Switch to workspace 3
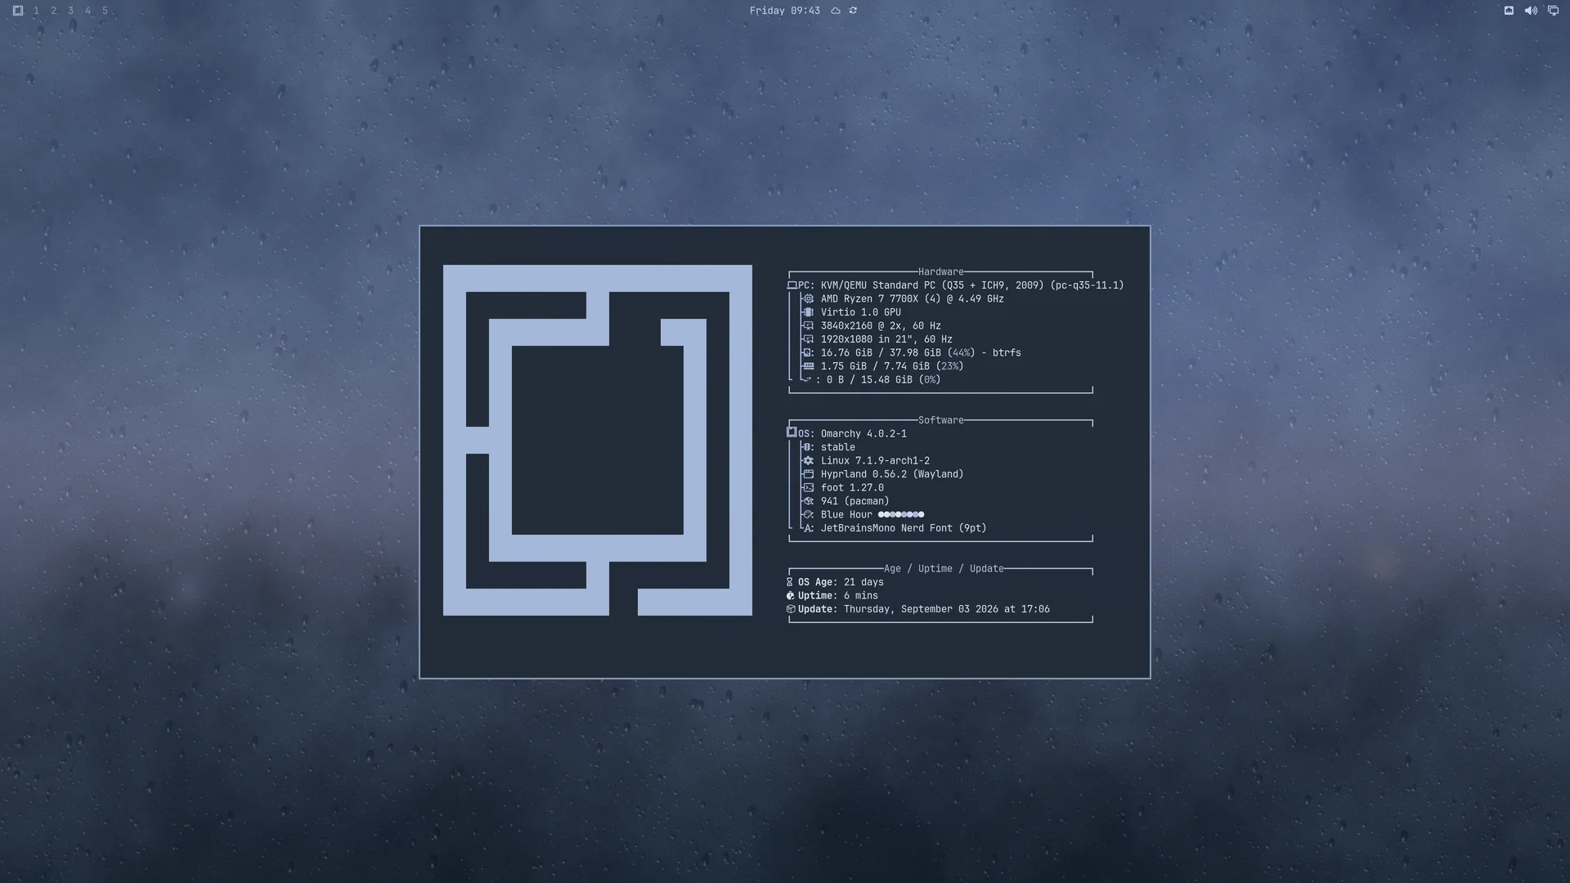The width and height of the screenshot is (1570, 883). pos(70,11)
